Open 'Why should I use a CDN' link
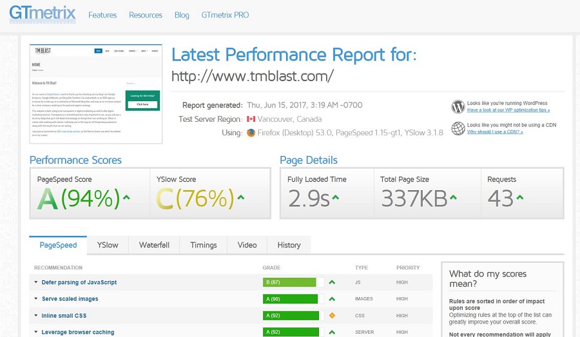 (x=495, y=131)
